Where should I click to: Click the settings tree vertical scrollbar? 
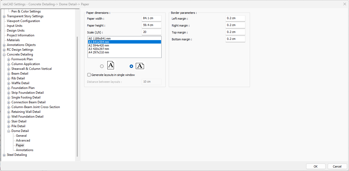[x=77, y=96]
